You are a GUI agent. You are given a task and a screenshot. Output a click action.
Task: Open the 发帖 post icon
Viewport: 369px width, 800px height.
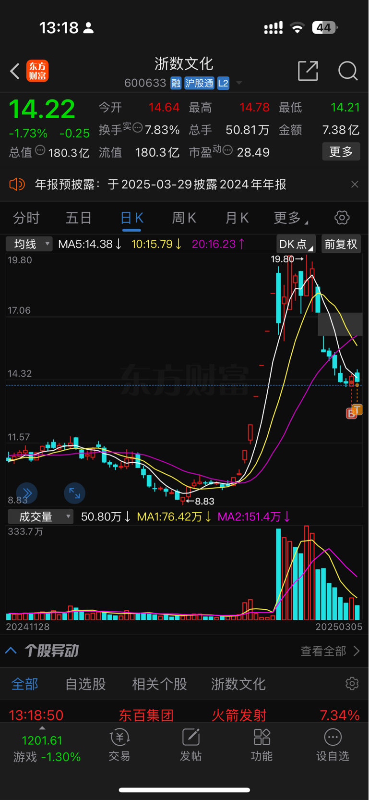(x=190, y=745)
